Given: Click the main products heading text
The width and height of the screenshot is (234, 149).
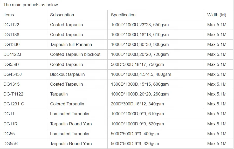Looking at the screenshot, I should [x=31, y=5].
